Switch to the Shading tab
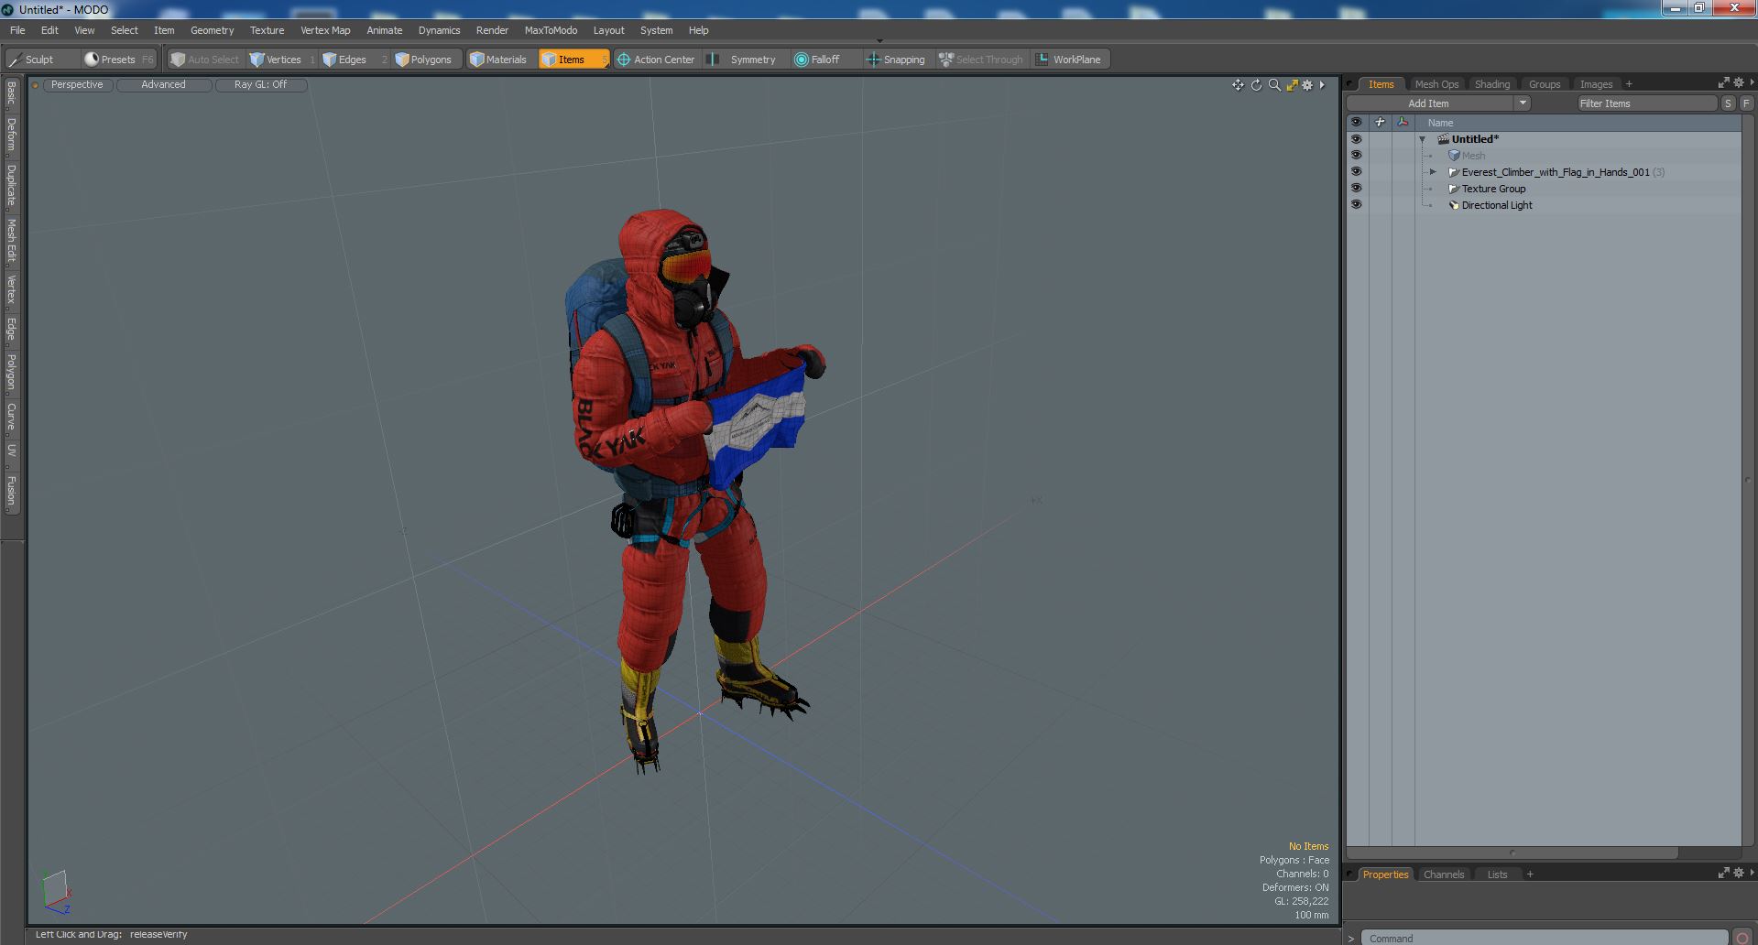The width and height of the screenshot is (1758, 945). pos(1491,84)
